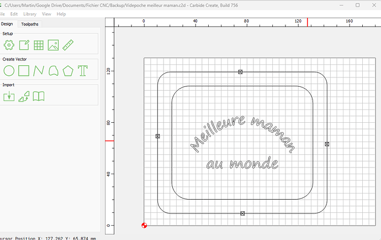Open the grid settings icon

(39, 45)
